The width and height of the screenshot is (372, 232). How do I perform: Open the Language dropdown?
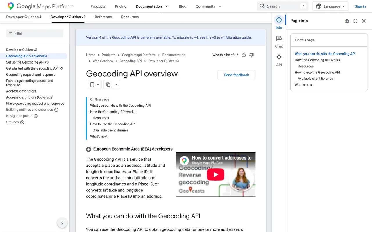(330, 6)
